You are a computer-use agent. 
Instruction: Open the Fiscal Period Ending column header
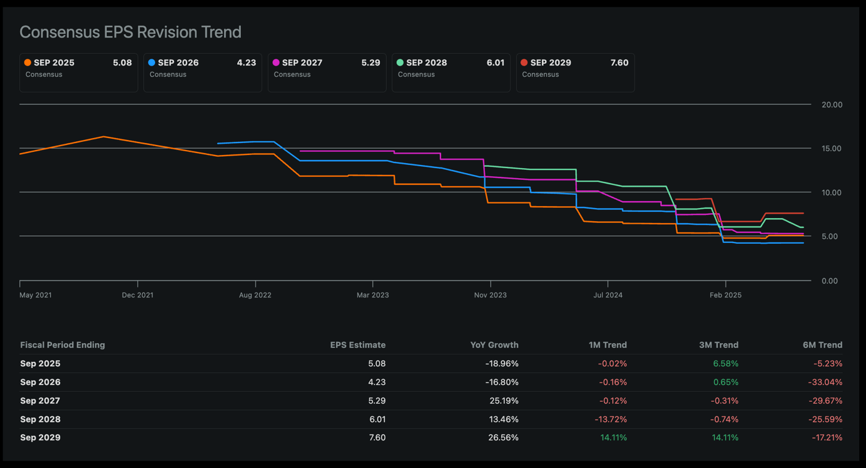(62, 344)
